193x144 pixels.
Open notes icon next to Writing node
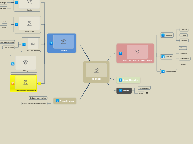tap(39, 64)
